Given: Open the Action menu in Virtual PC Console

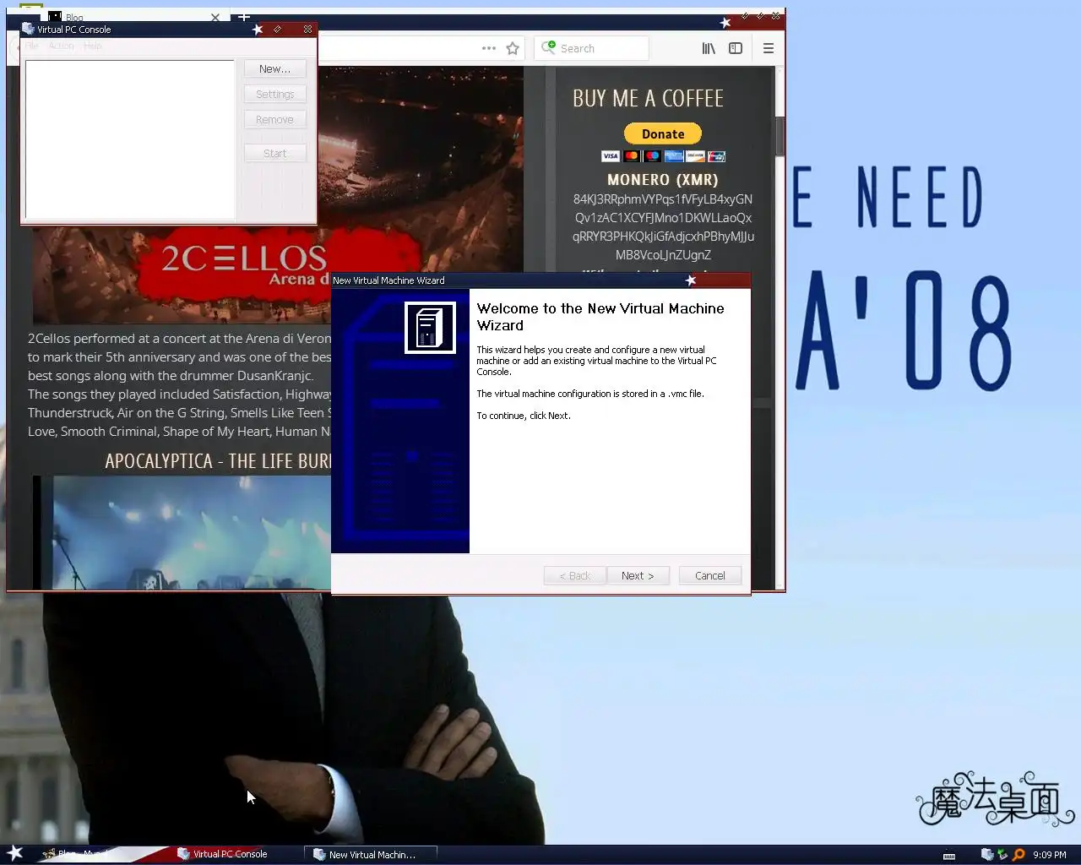Looking at the screenshot, I should pyautogui.click(x=61, y=46).
